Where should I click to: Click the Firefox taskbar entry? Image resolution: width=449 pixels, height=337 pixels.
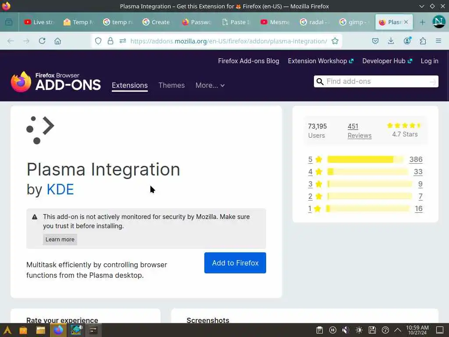[58, 330]
